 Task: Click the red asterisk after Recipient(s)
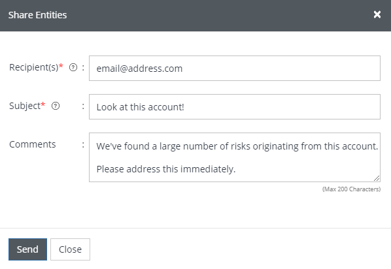tap(61, 66)
